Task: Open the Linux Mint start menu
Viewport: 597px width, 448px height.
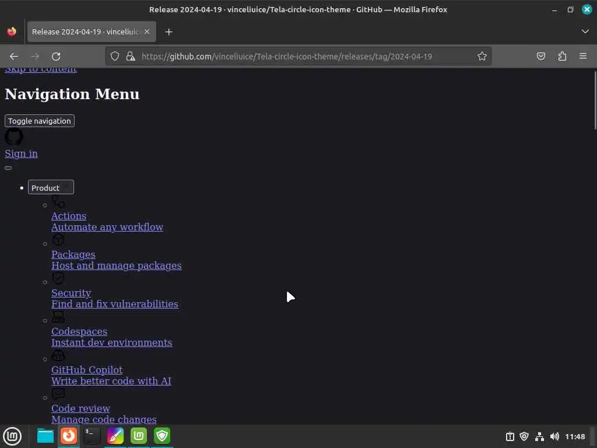Action: click(x=12, y=436)
